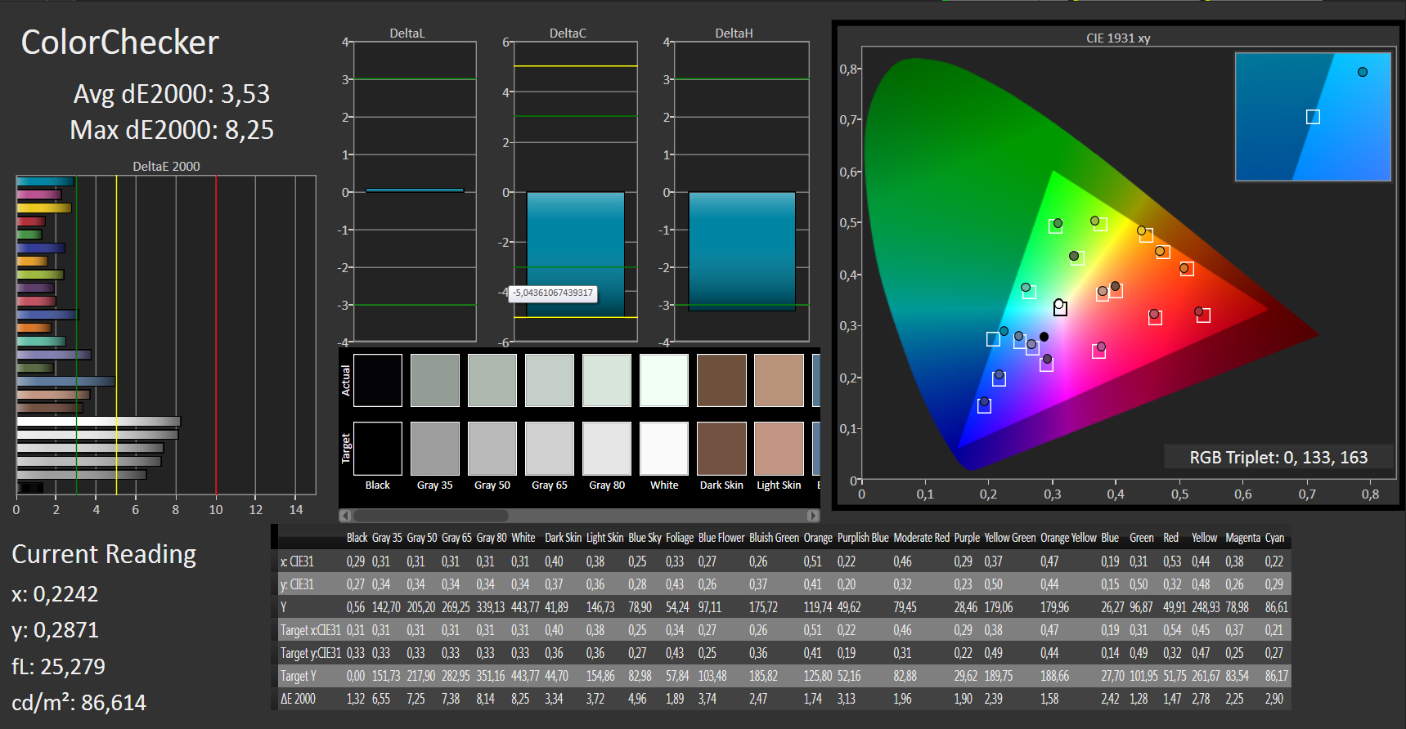The width and height of the screenshot is (1406, 729).
Task: Select the 'ΔE 2000' row header
Action: pyautogui.click(x=298, y=699)
